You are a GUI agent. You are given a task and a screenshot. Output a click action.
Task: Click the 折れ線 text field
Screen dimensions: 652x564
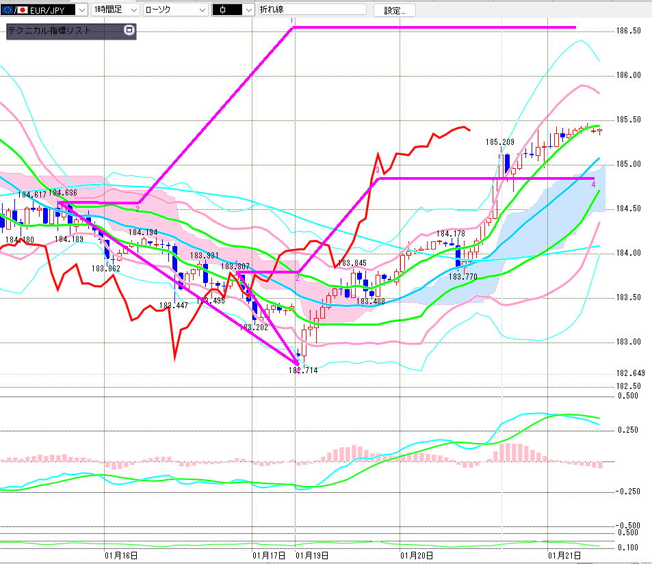311,10
